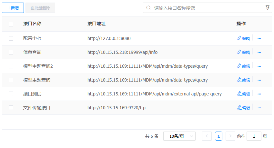
Task: Click the 前往 page number input box
Action: [x=254, y=136]
